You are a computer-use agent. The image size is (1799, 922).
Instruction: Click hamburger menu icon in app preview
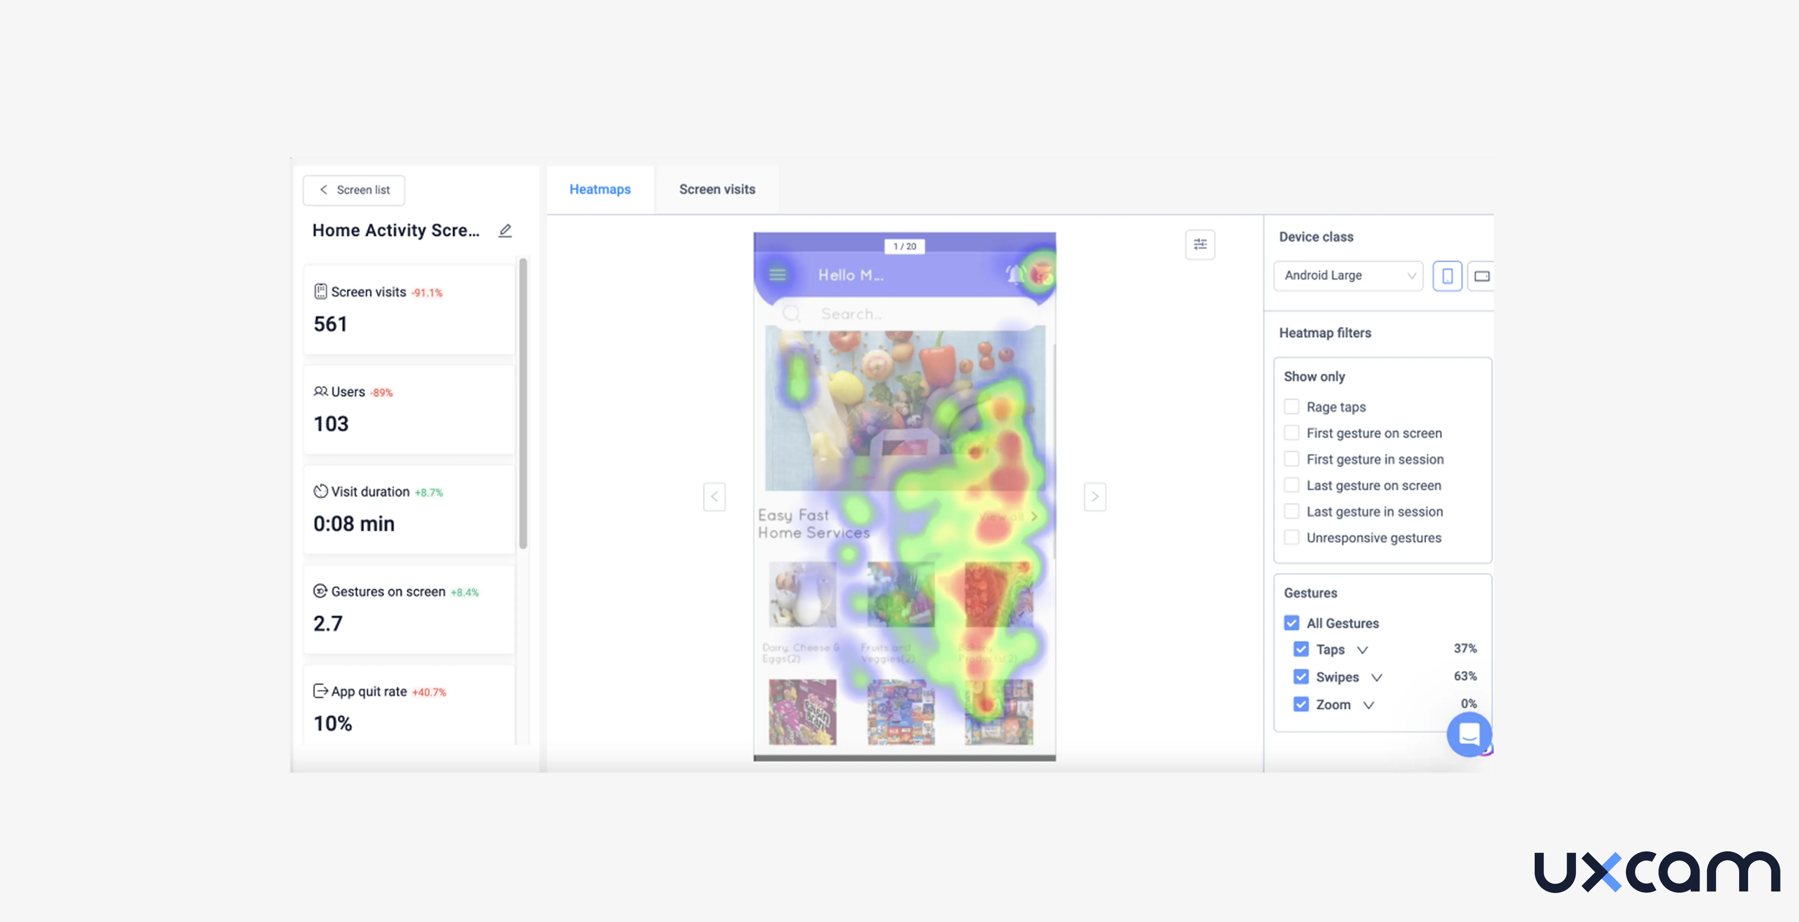tap(777, 274)
